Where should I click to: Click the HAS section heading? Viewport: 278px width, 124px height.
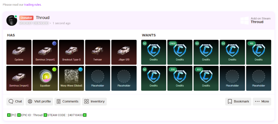coord(11,35)
